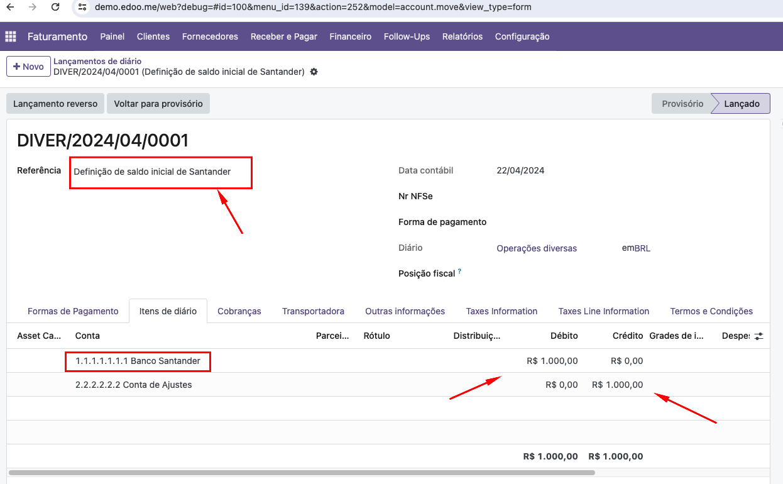Open site info icon in address bar
This screenshot has height=484, width=783.
pyautogui.click(x=82, y=7)
